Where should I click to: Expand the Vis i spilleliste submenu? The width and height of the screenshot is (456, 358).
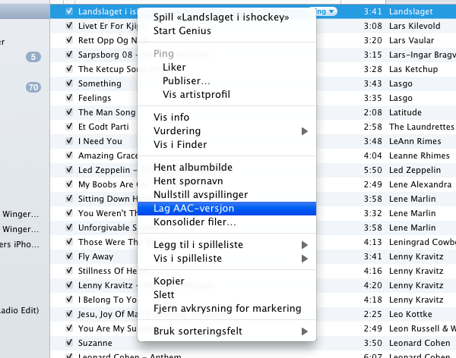click(x=305, y=258)
